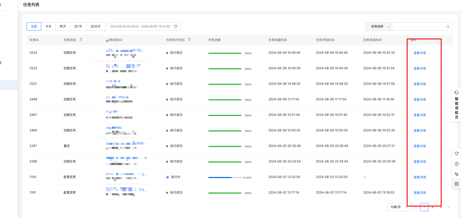Select the 昨天 time filter tab

(x=63, y=26)
